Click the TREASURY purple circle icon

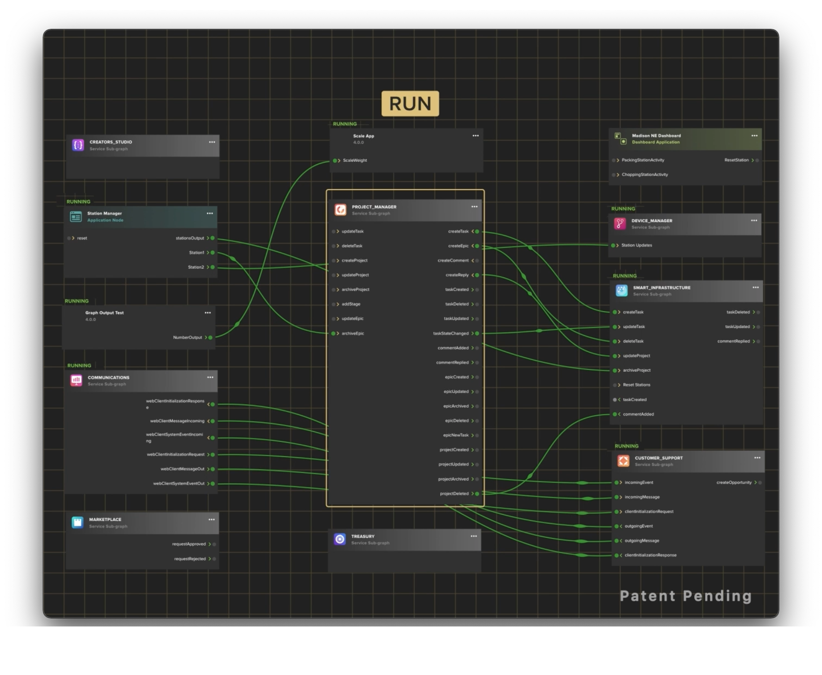tap(340, 539)
